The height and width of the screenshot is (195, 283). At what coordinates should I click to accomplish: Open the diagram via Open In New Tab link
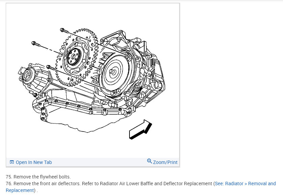34,162
